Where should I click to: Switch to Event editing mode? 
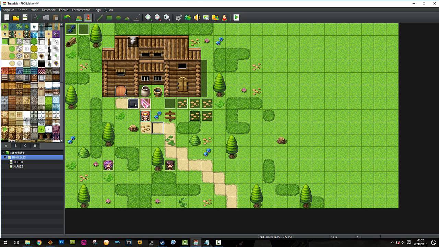[x=88, y=17]
